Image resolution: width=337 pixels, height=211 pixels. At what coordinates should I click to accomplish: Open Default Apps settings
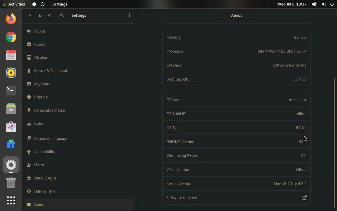click(x=79, y=178)
